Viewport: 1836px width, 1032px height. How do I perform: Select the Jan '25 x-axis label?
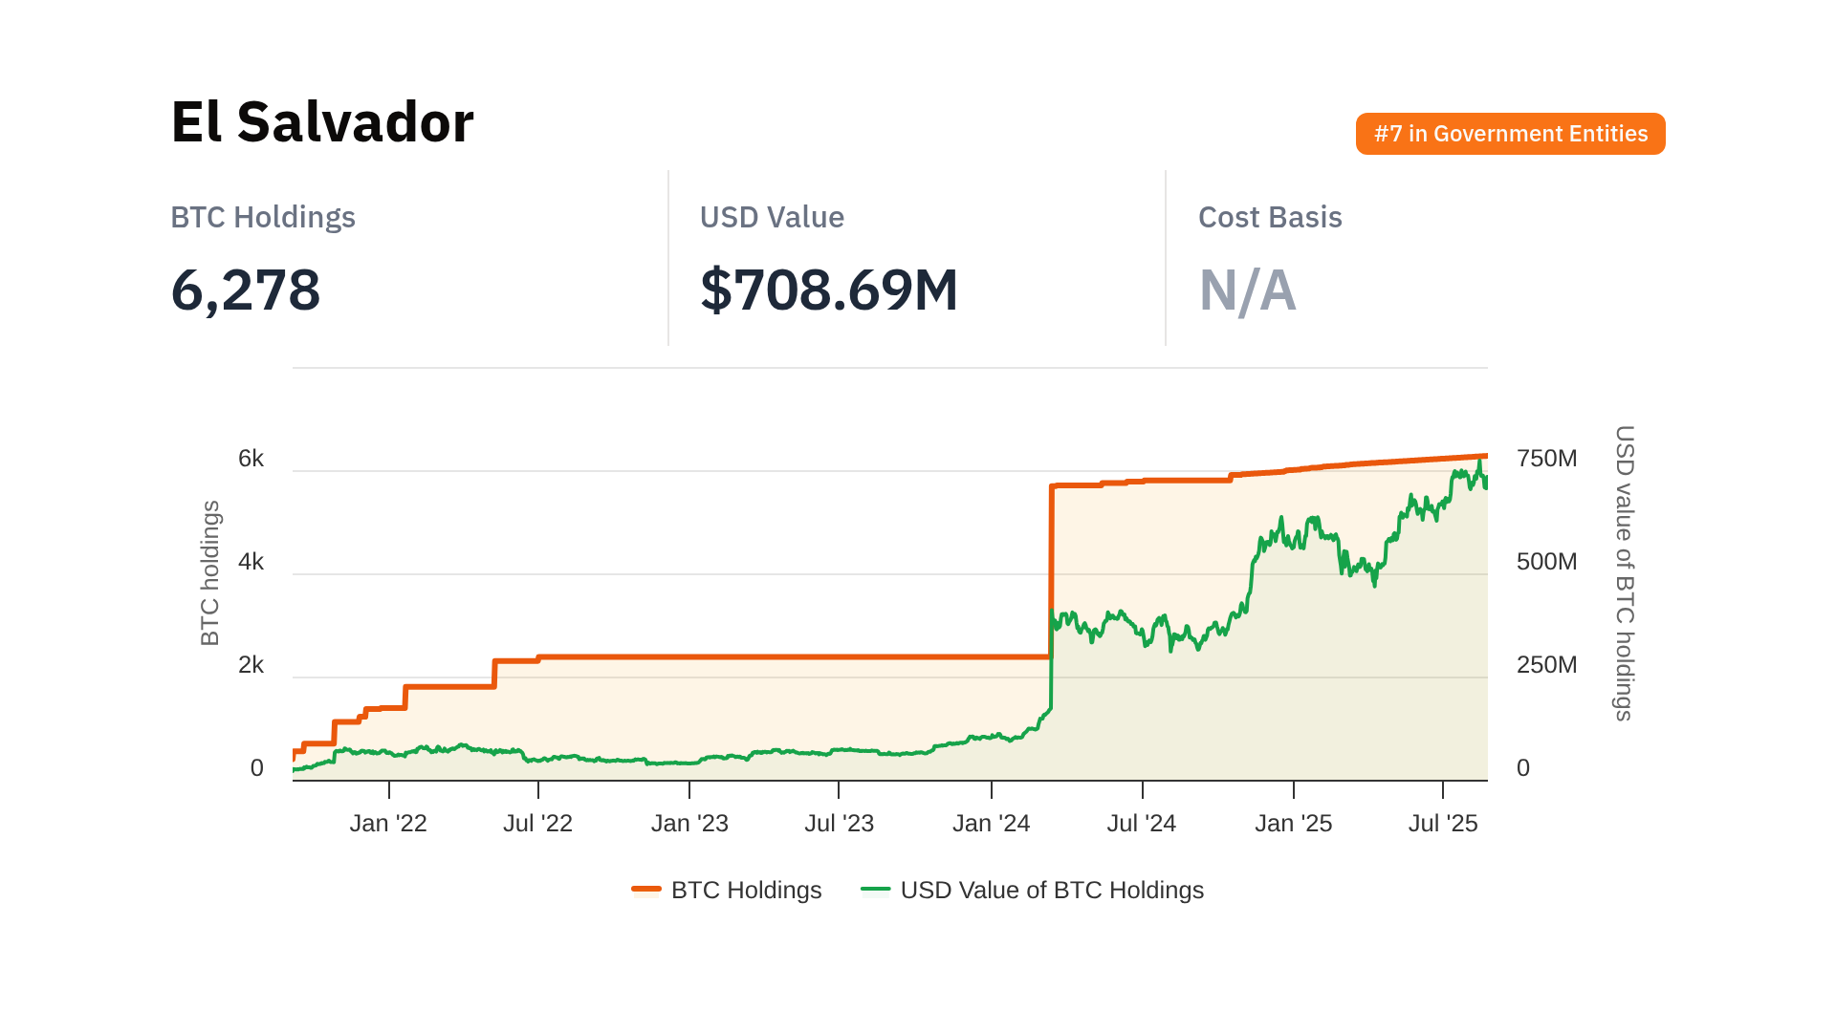pyautogui.click(x=1293, y=823)
